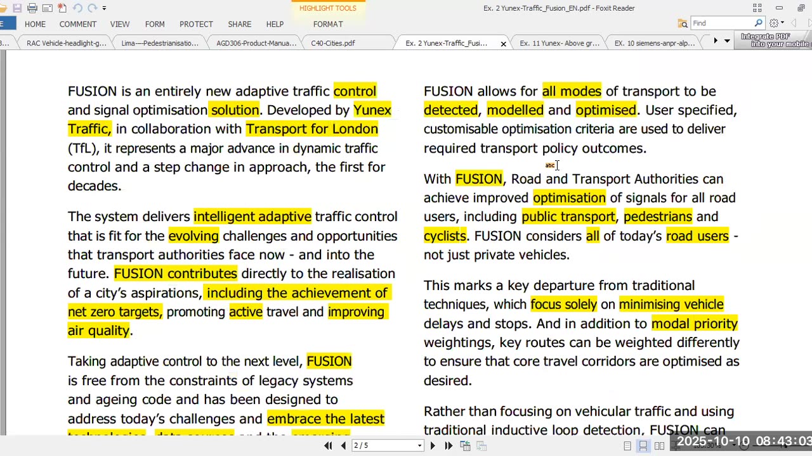
Task: Go to the previous page
Action: coord(343,446)
